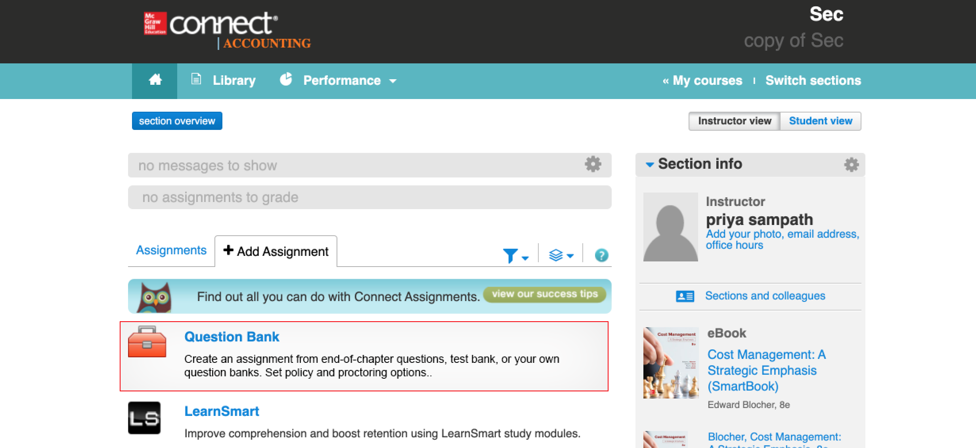This screenshot has height=448, width=976.
Task: Open the LearnSmart link
Action: (222, 411)
